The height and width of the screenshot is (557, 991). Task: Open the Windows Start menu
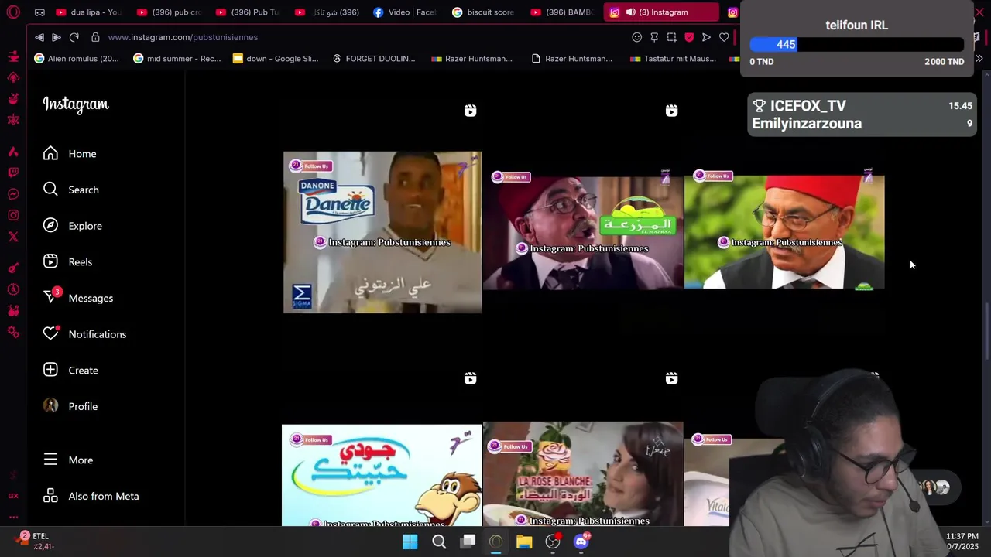pos(410,542)
